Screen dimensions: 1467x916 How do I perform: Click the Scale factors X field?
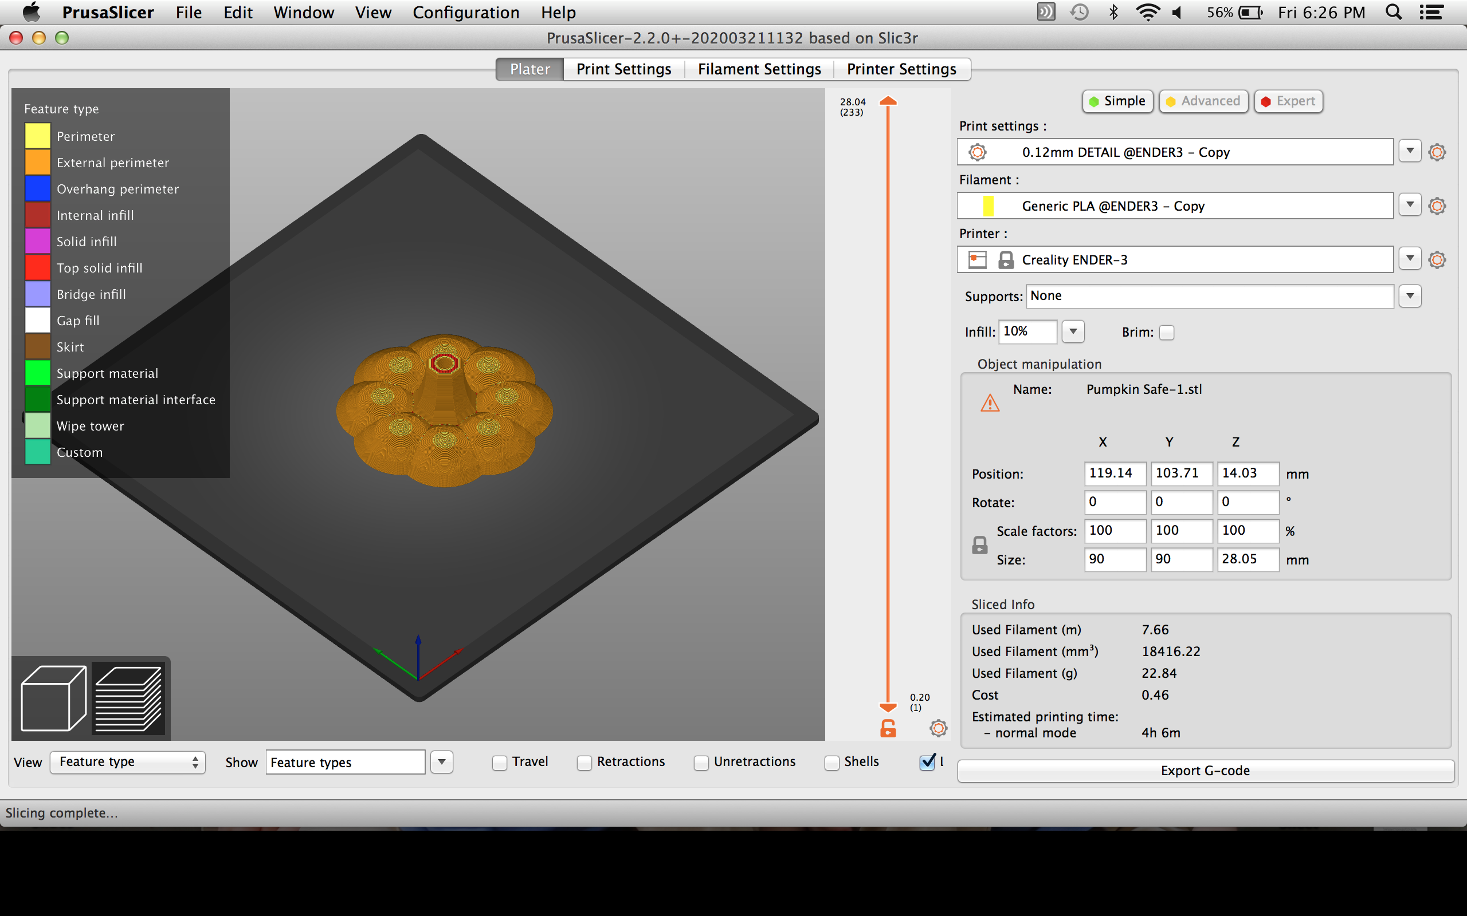click(1115, 531)
